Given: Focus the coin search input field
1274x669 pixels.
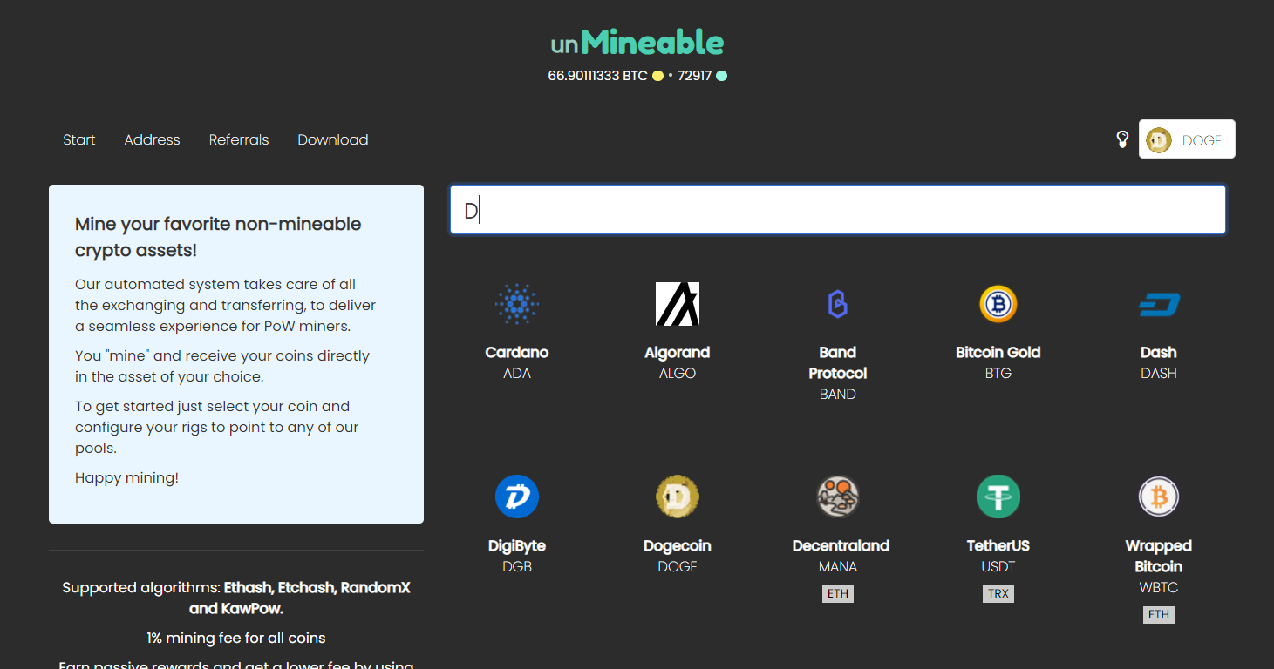Looking at the screenshot, I should click(x=838, y=210).
